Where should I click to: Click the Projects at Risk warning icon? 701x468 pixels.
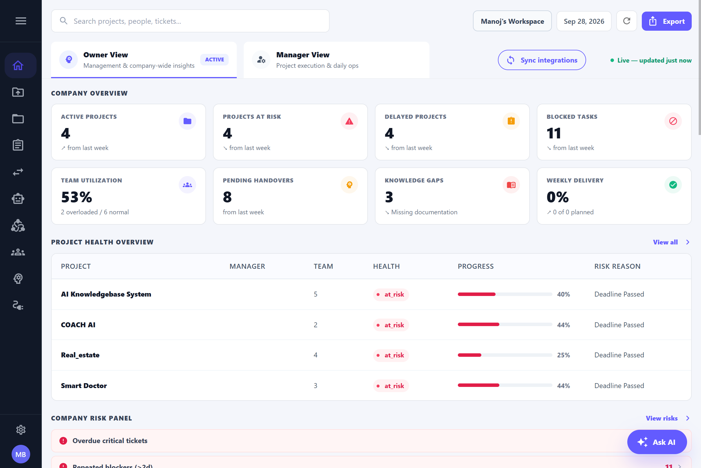coord(349,121)
